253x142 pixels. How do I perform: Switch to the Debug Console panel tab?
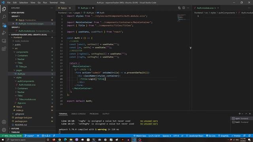click(78, 114)
